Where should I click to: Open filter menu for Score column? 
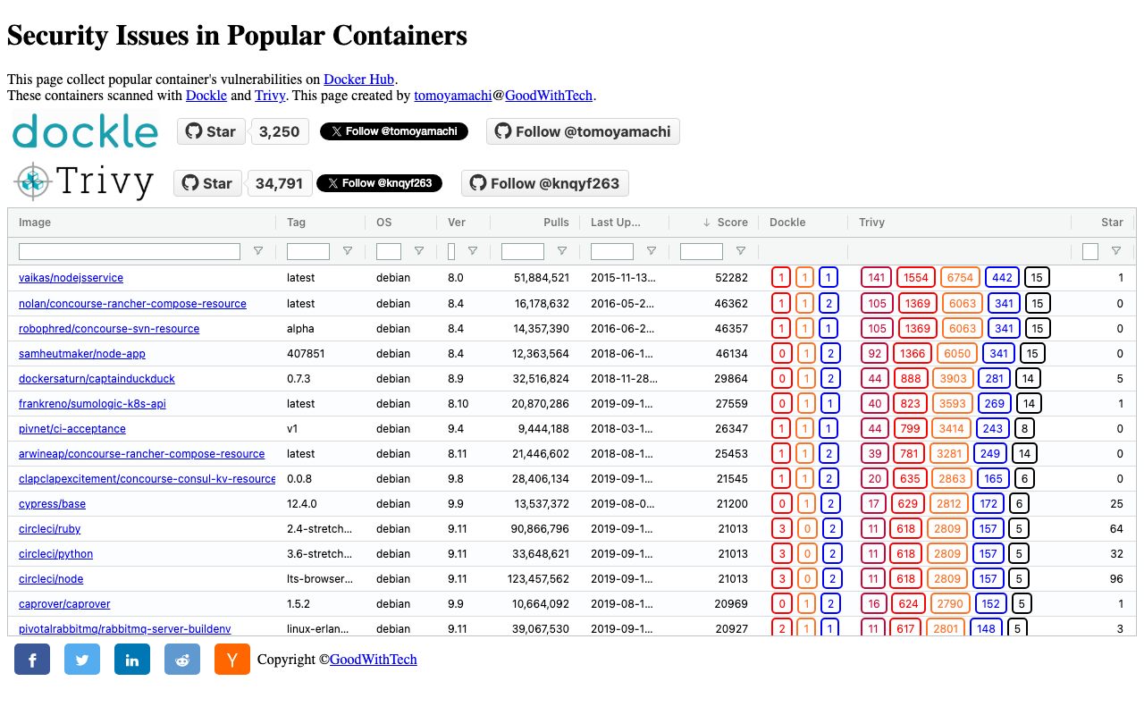pyautogui.click(x=741, y=251)
